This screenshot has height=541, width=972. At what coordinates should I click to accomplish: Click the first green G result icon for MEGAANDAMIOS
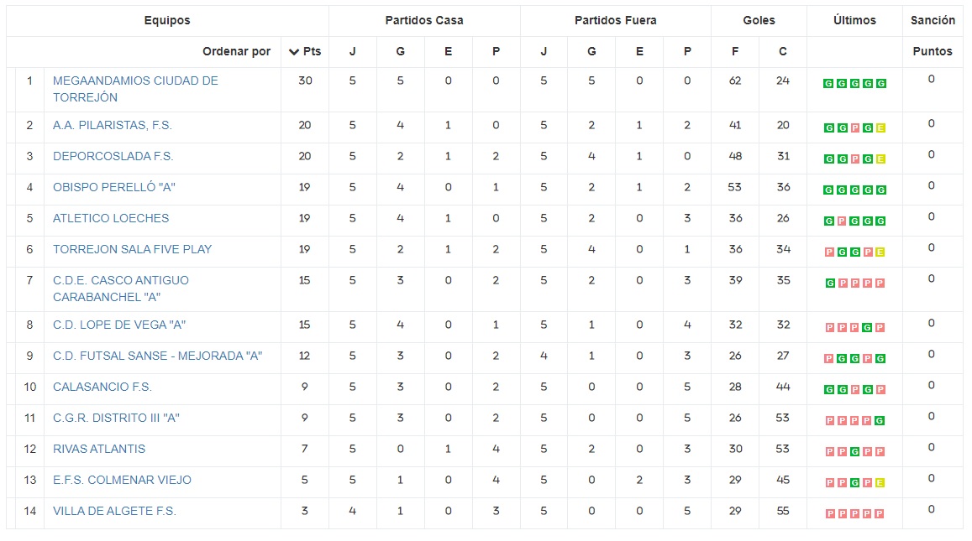coord(828,84)
